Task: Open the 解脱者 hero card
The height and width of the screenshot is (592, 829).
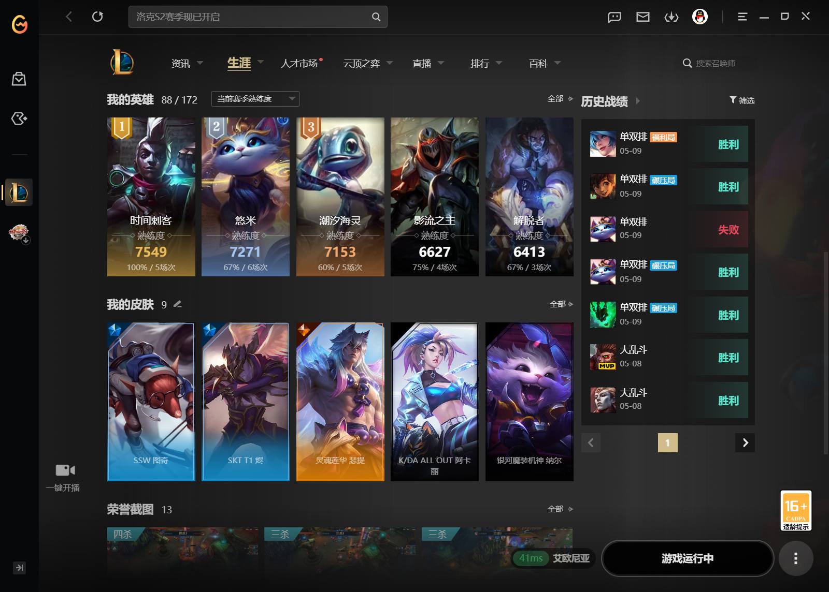Action: point(530,197)
